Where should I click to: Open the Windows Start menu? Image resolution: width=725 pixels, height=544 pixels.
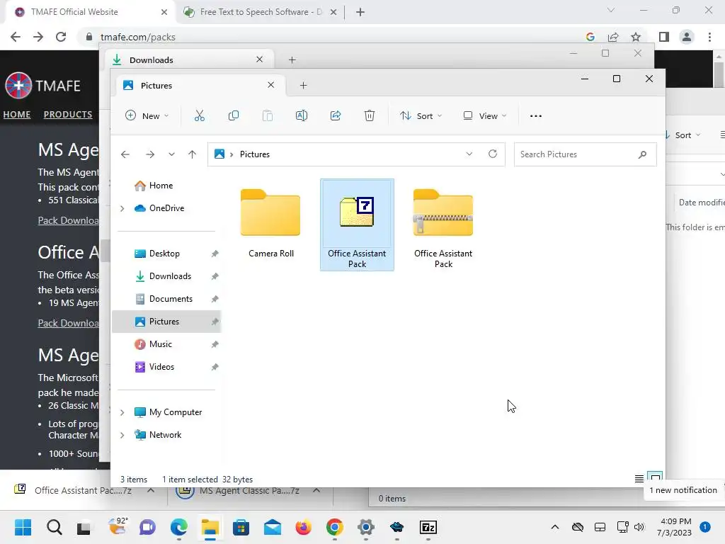(x=23, y=527)
